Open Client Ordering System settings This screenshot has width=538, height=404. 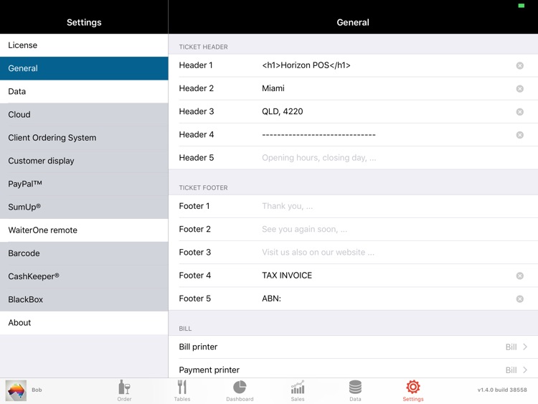(x=84, y=138)
